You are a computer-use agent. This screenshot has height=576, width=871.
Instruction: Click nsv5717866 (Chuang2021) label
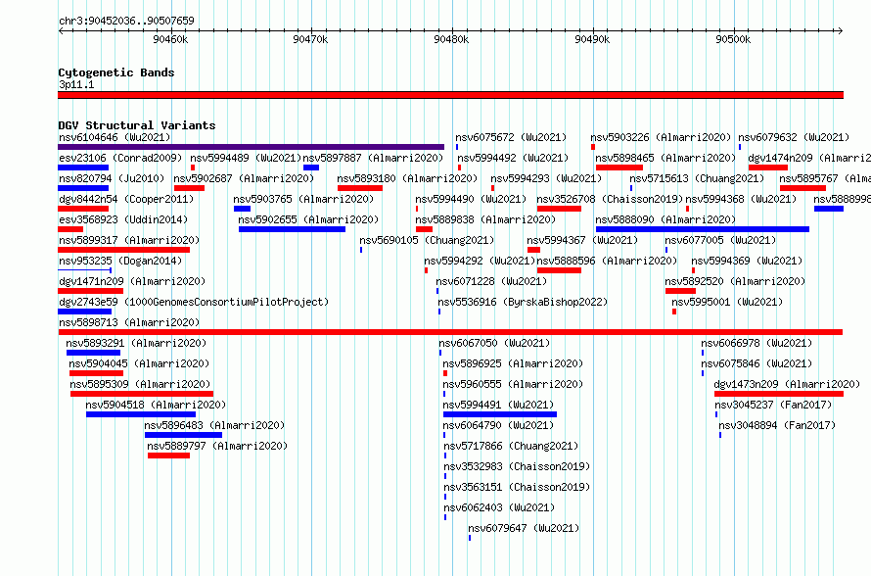[511, 446]
